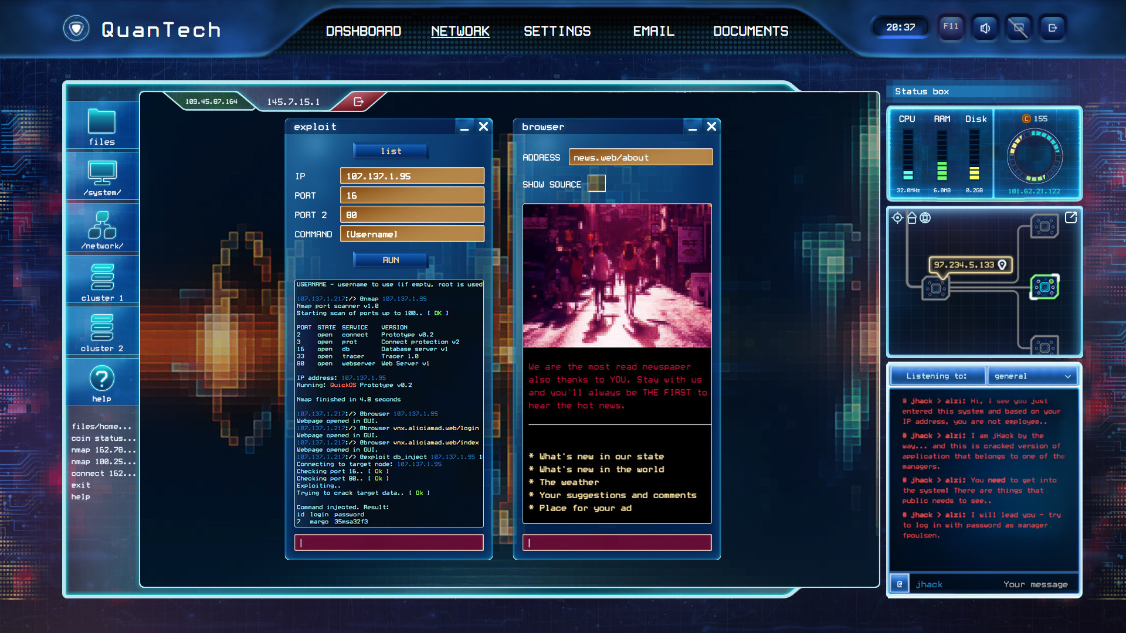Open the SETTINGS menu
The image size is (1126, 633).
[557, 31]
